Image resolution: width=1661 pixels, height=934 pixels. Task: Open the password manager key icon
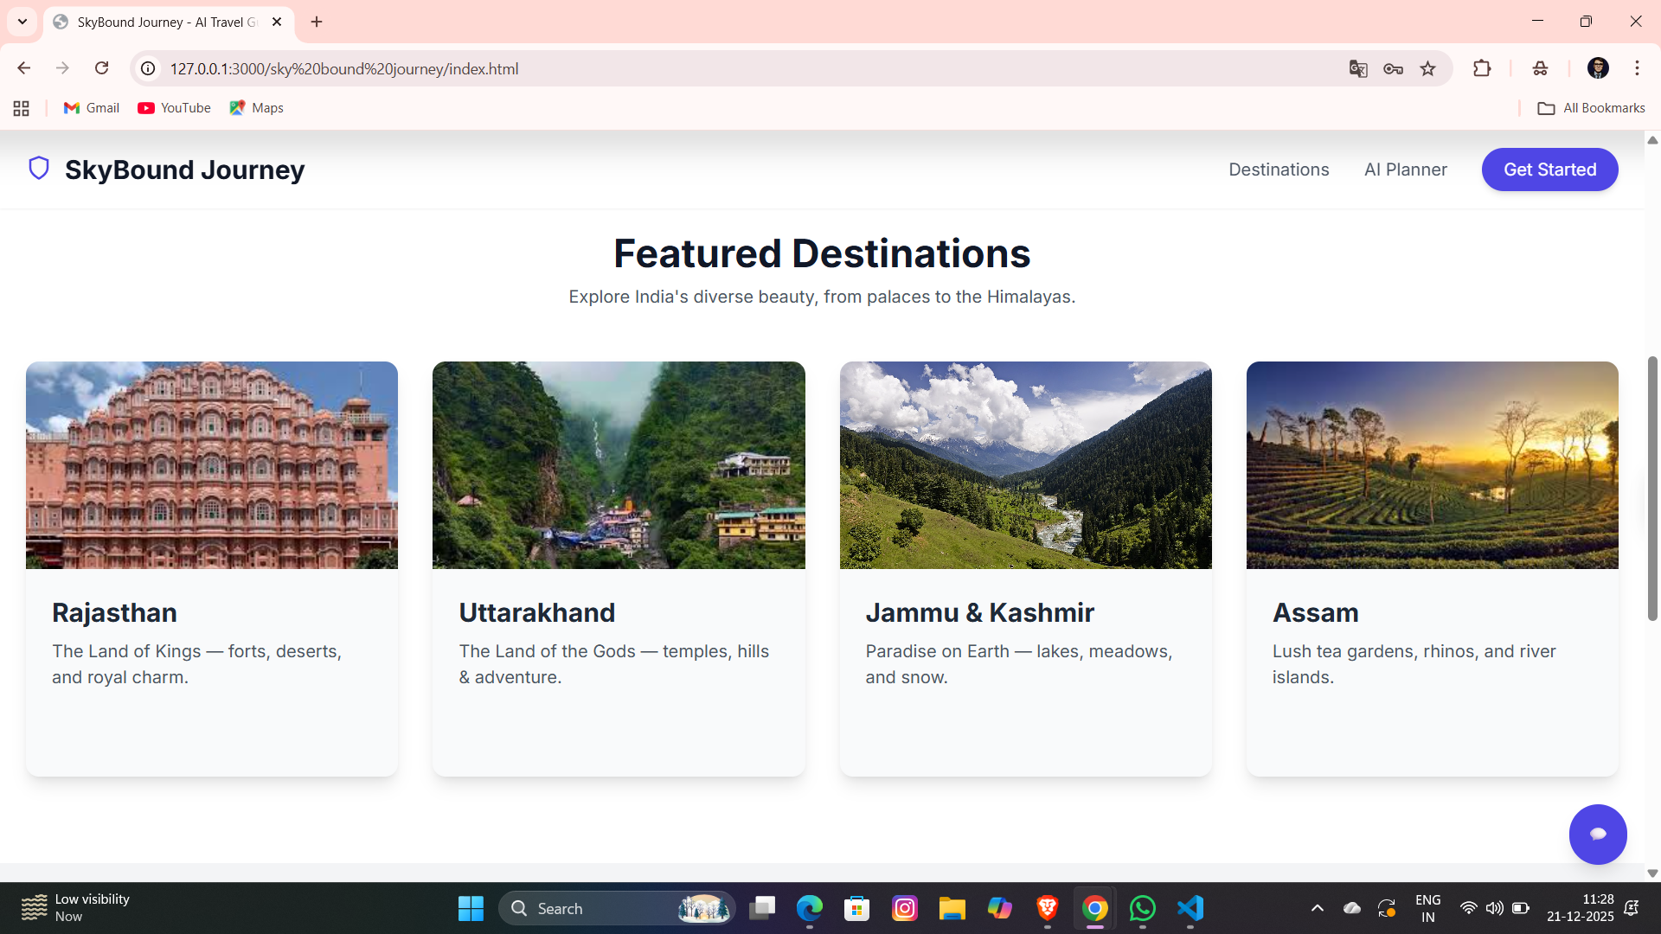1393,68
